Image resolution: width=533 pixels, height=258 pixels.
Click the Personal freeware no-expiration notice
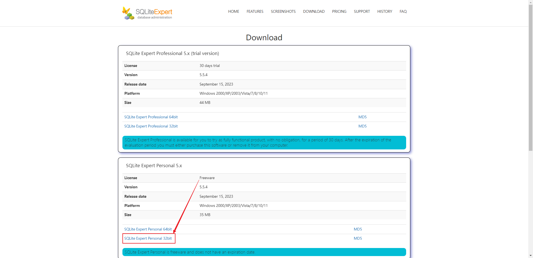264,252
